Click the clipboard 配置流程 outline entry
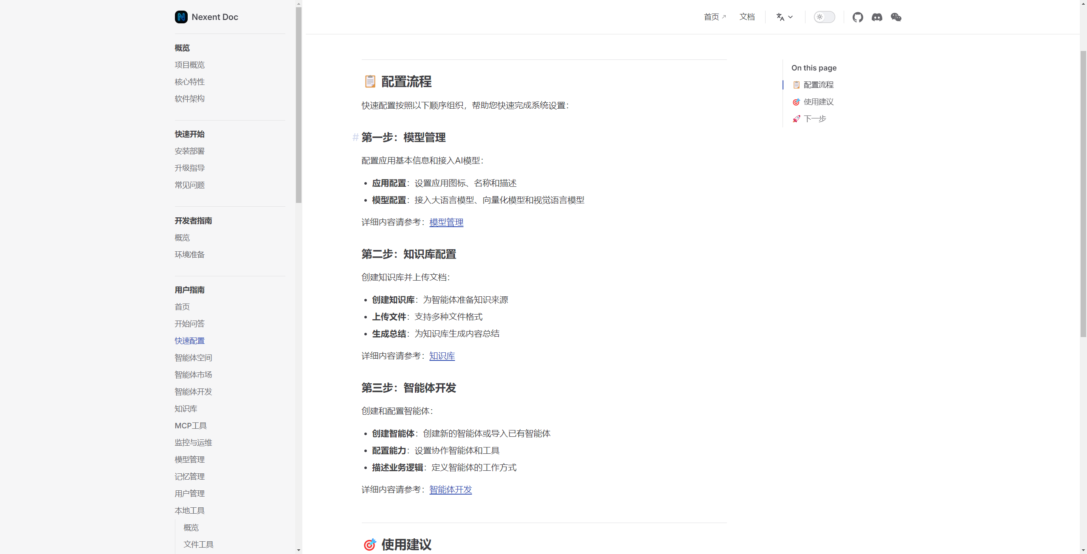 [x=818, y=85]
